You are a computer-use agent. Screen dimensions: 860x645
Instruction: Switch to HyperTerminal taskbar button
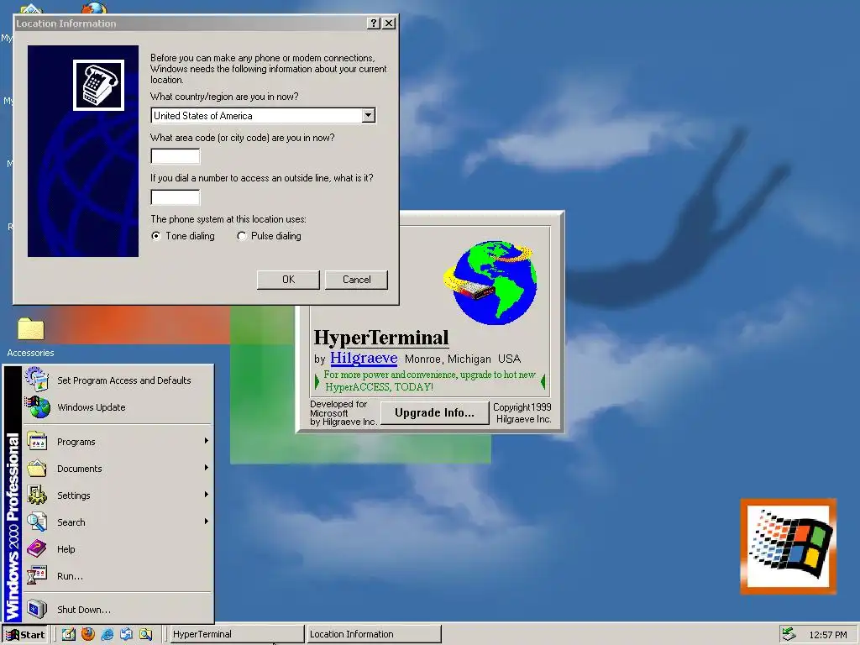coord(236,635)
